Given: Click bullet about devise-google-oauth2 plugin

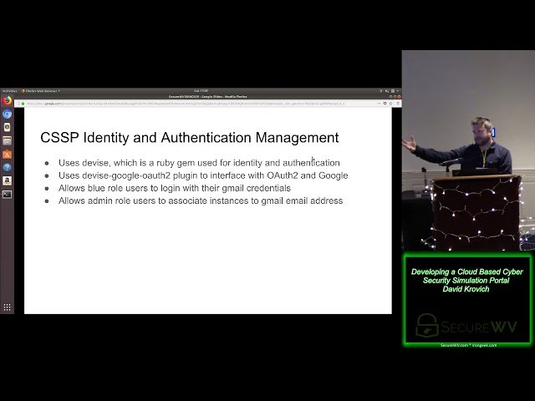Looking at the screenshot, I should coord(203,175).
